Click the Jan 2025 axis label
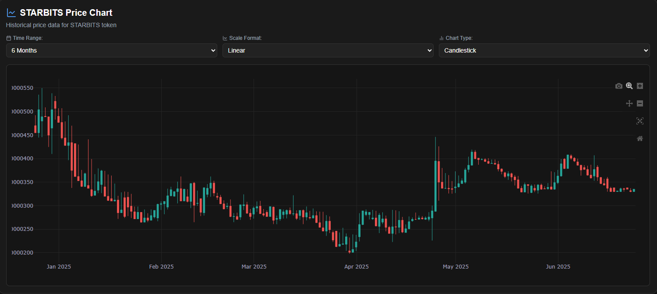Screen dimensions: 657x294 [x=59, y=266]
